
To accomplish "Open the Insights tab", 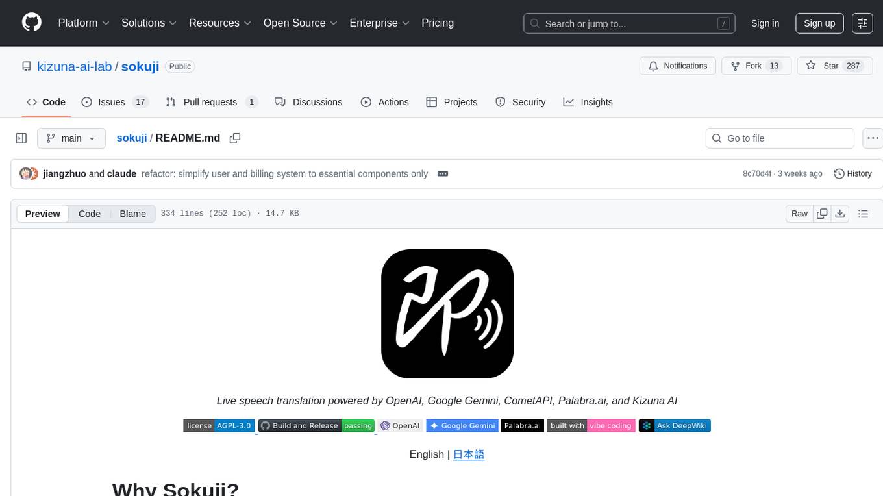I will point(588,102).
